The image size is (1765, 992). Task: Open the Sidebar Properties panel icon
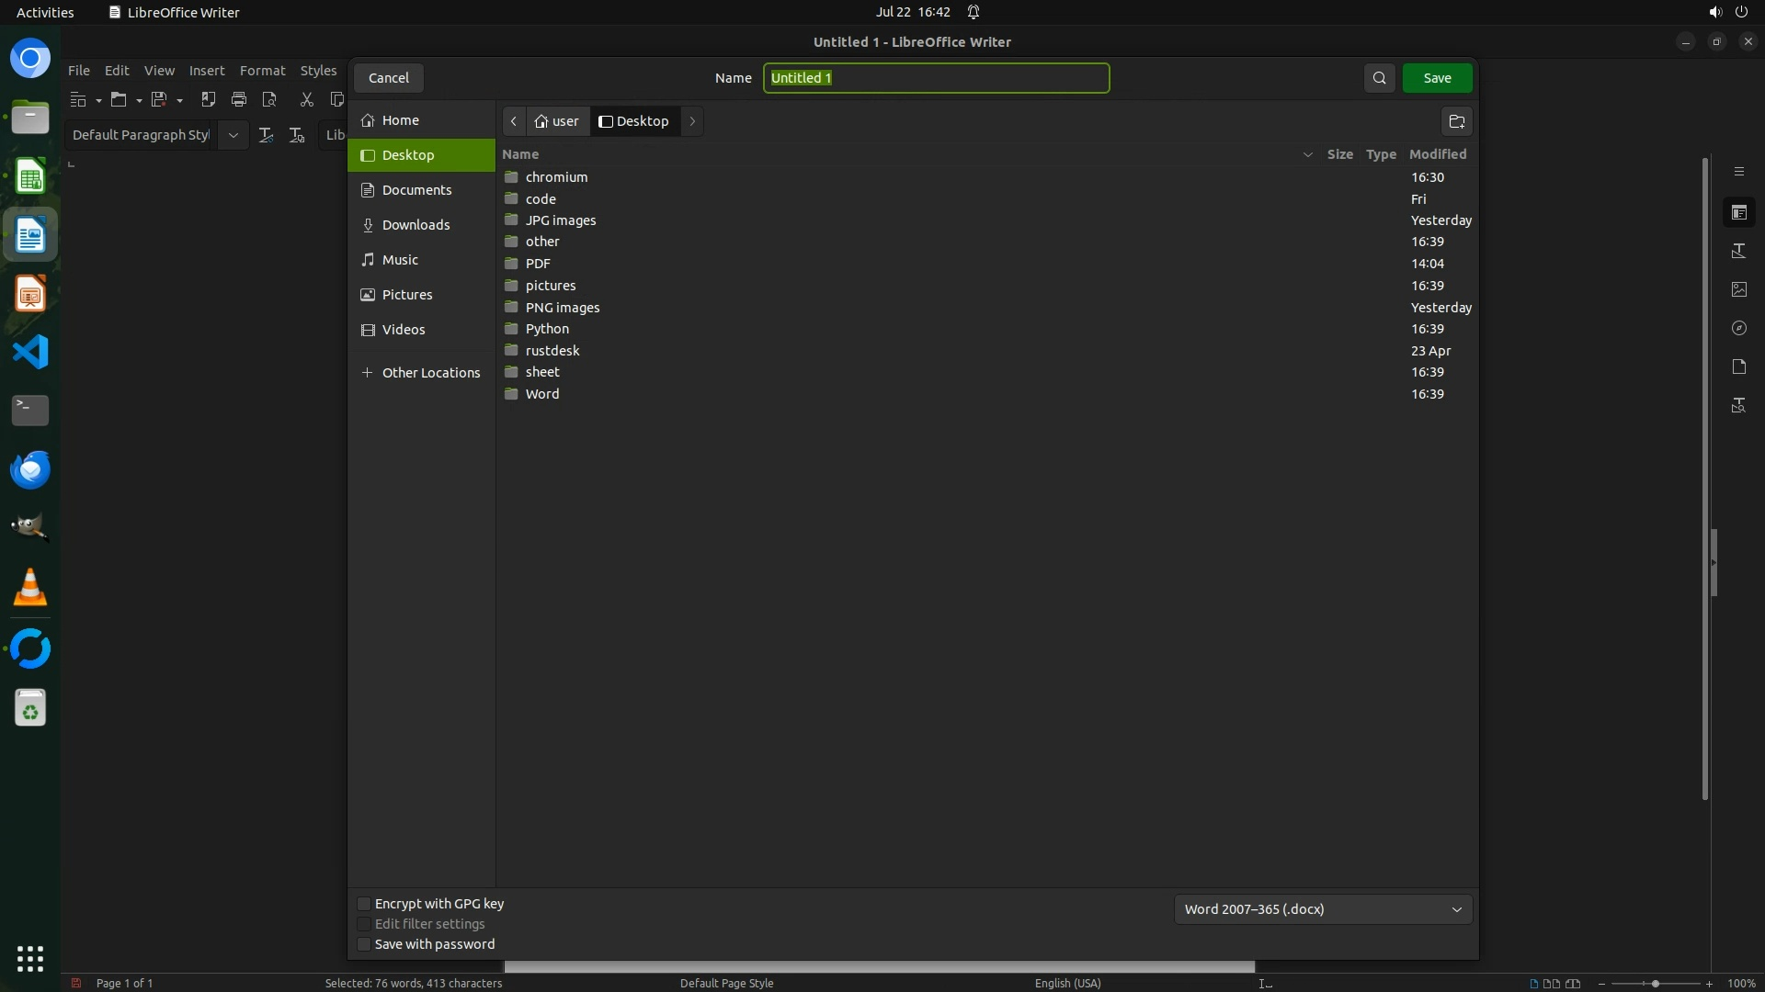(1738, 213)
